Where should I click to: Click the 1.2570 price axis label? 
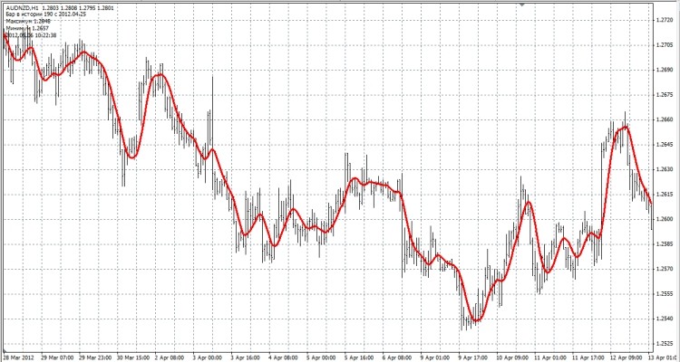[x=664, y=269]
